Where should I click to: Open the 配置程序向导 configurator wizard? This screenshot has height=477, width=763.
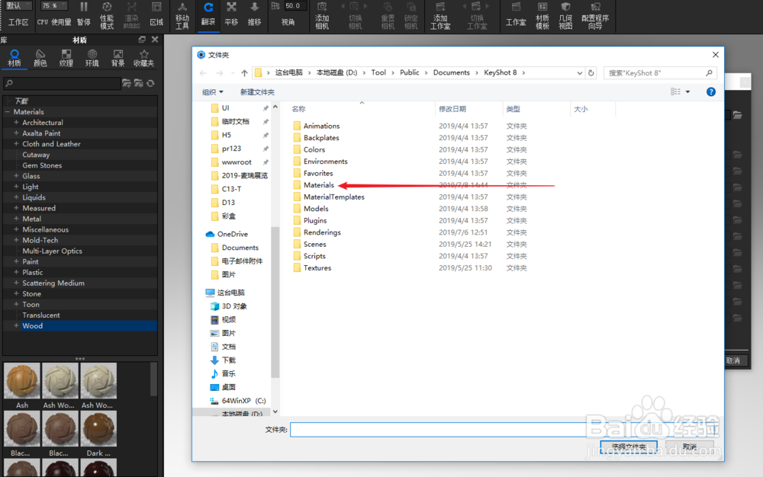coord(595,14)
